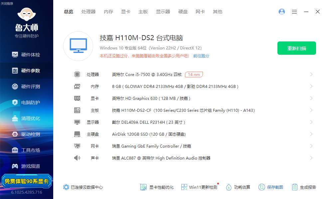Click the green 重新扫描 button
Image resolution: width=326 pixels, height=199 pixels.
(297, 48)
